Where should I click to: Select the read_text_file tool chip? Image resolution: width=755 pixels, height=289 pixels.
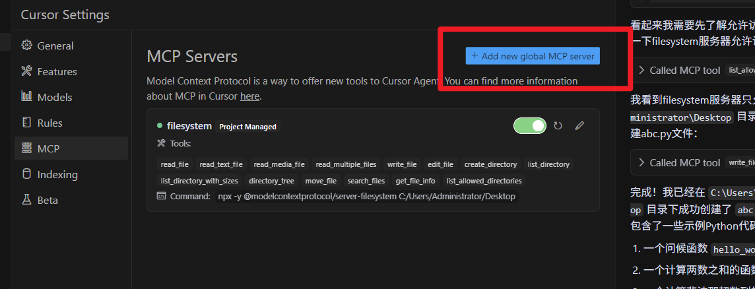(x=221, y=164)
